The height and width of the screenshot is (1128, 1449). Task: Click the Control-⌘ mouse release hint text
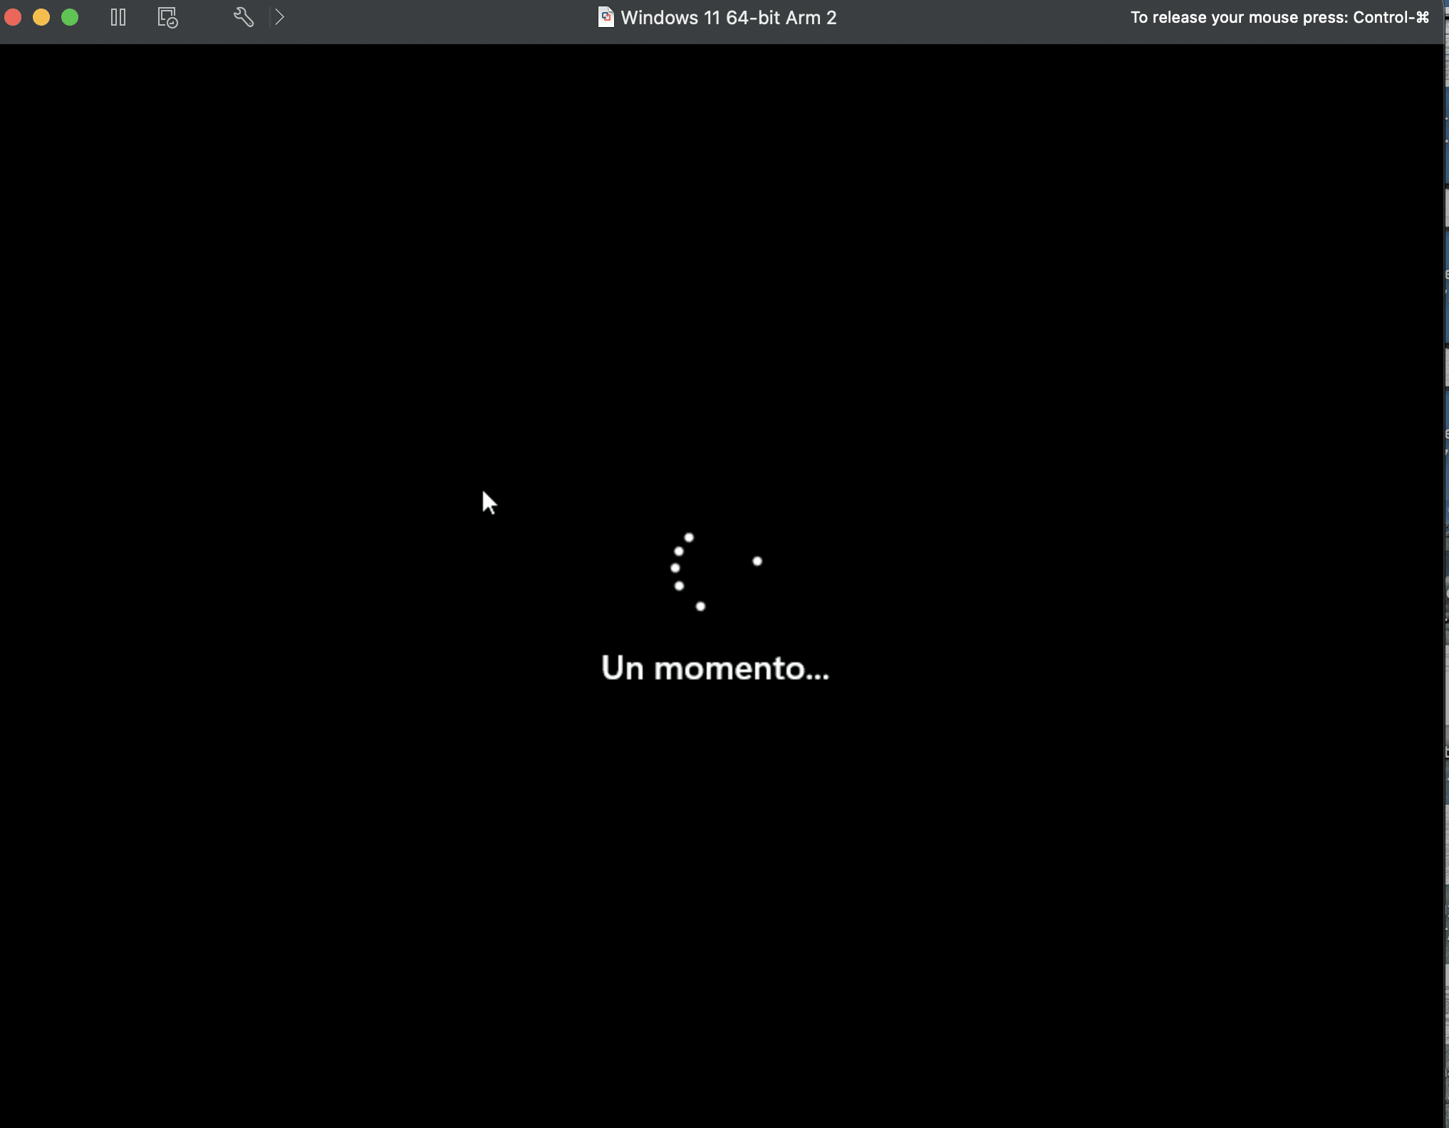coord(1279,17)
